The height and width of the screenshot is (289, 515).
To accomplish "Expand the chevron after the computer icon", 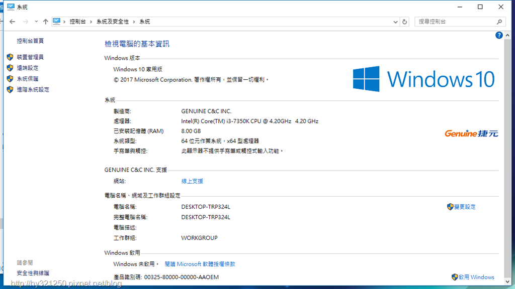I will click(x=64, y=22).
